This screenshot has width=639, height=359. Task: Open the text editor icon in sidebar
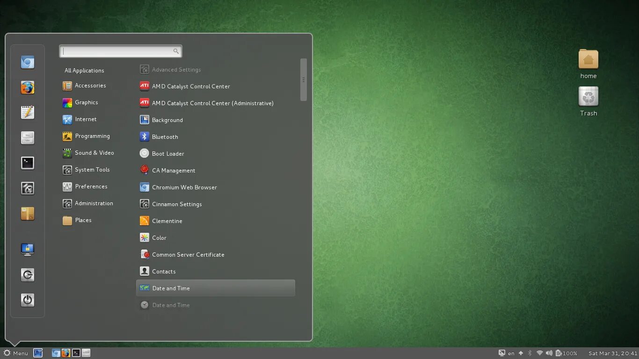(27, 113)
